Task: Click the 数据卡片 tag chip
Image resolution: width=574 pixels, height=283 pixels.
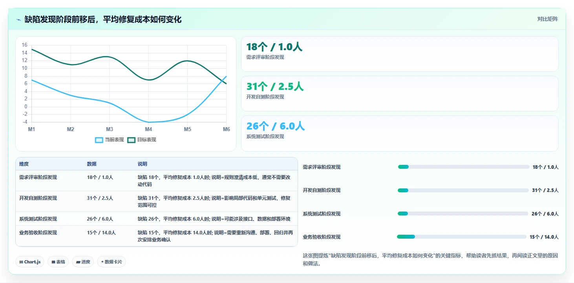Action: pyautogui.click(x=112, y=262)
